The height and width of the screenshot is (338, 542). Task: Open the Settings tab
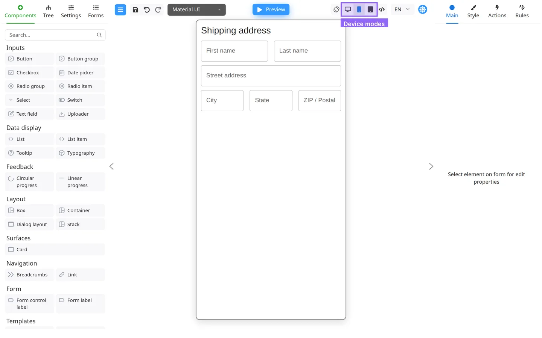point(71,12)
